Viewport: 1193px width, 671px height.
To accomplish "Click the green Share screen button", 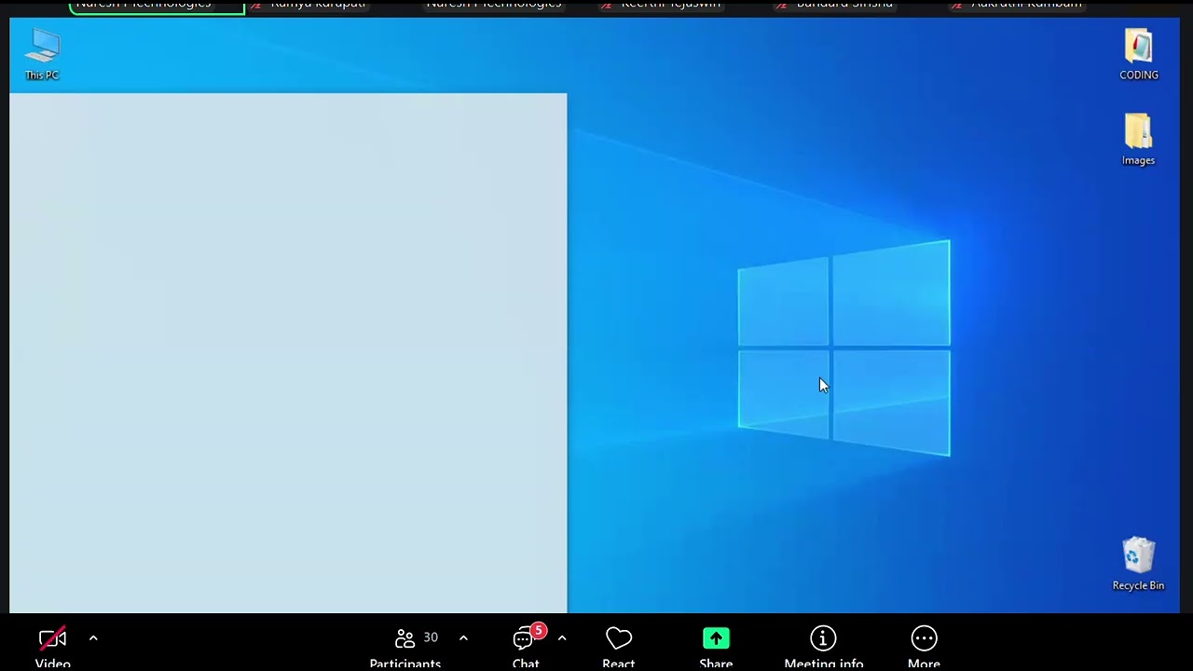I will point(716,648).
